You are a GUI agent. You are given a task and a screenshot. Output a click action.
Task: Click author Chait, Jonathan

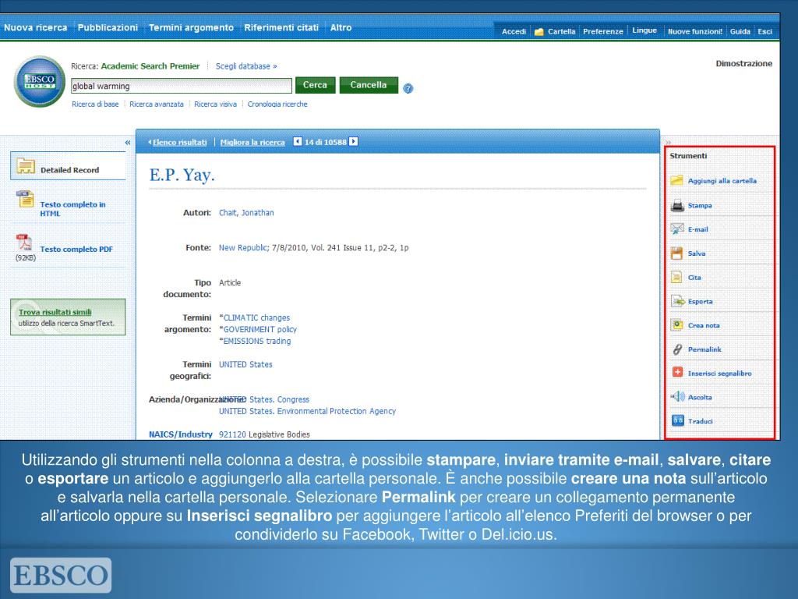pyautogui.click(x=246, y=213)
